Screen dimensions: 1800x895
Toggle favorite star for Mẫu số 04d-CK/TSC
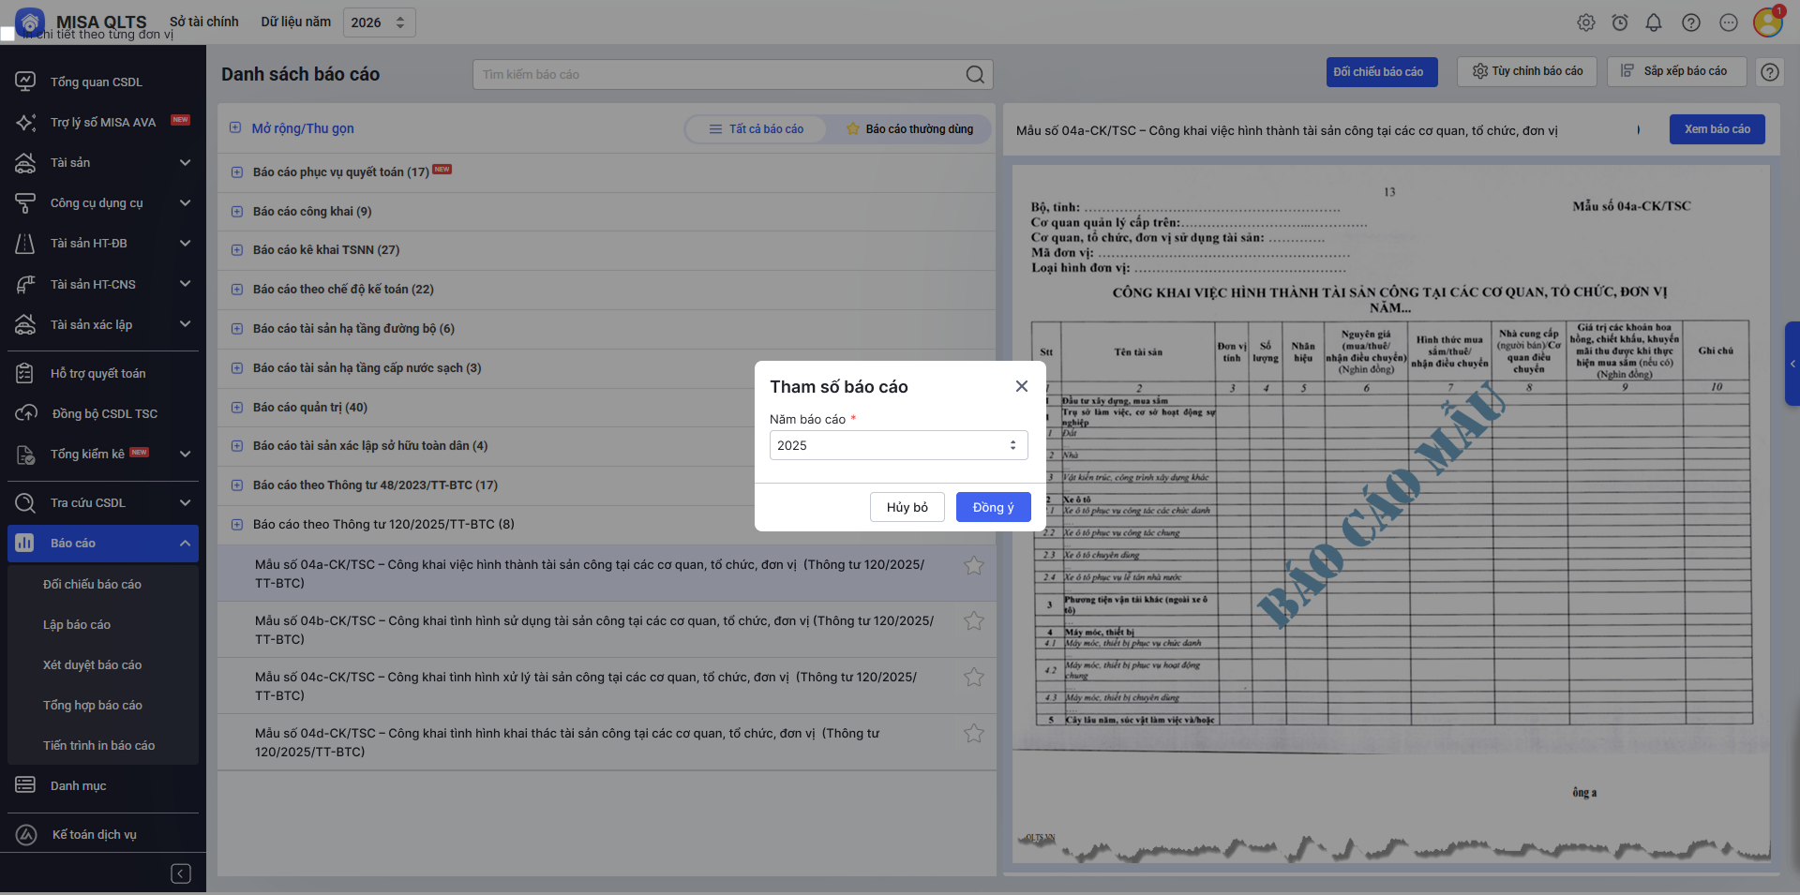[974, 734]
